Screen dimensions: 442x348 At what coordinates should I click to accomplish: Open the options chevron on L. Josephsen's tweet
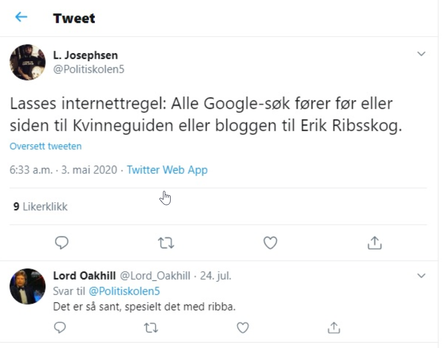point(421,54)
